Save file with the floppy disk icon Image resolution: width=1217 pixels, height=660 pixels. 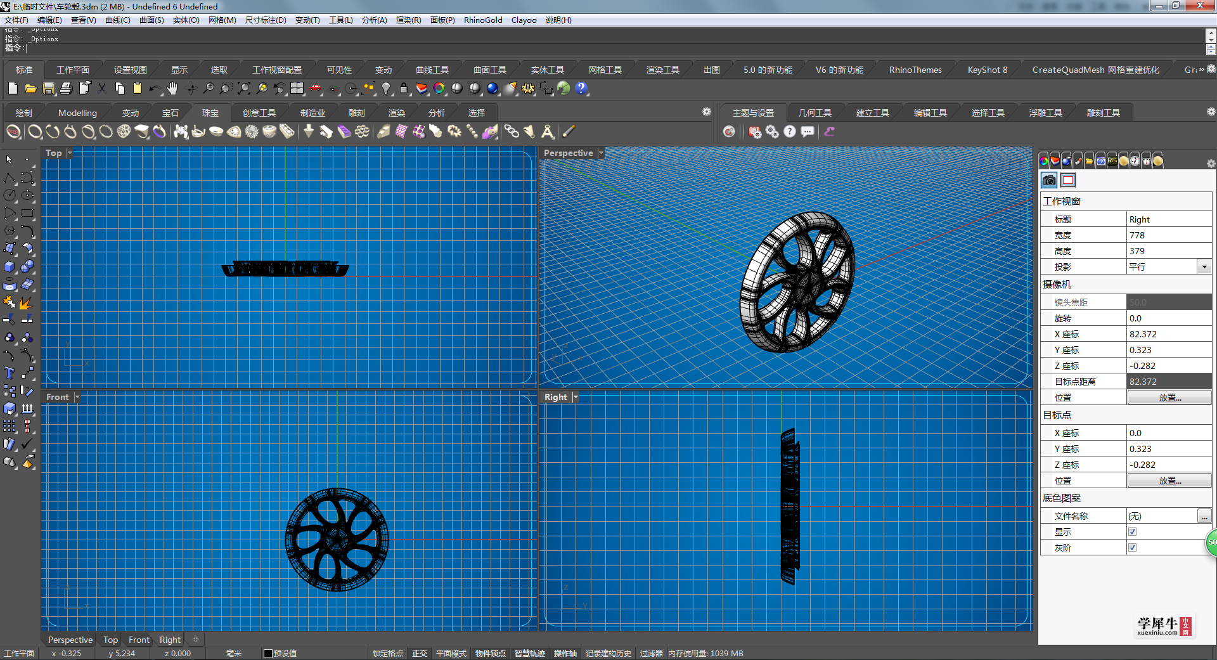[48, 89]
